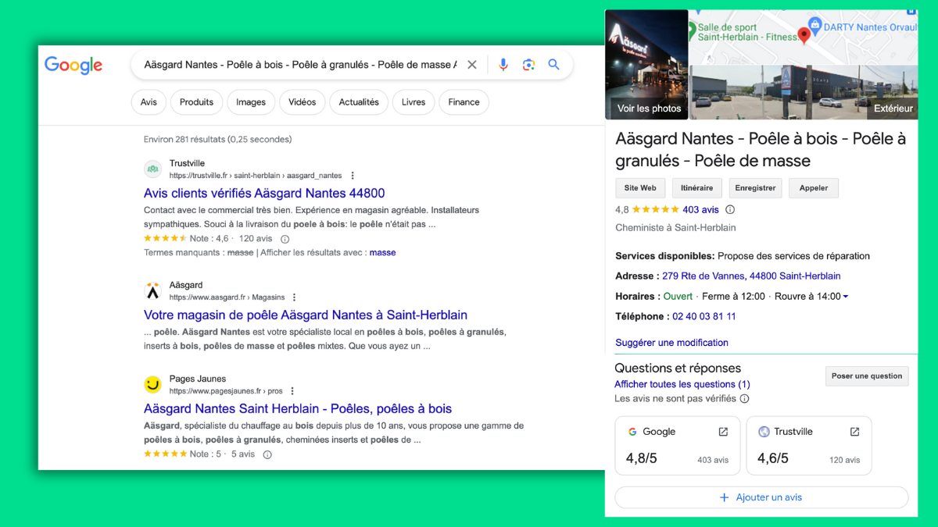Open the three-dot menu for the Trustville result

click(353, 176)
